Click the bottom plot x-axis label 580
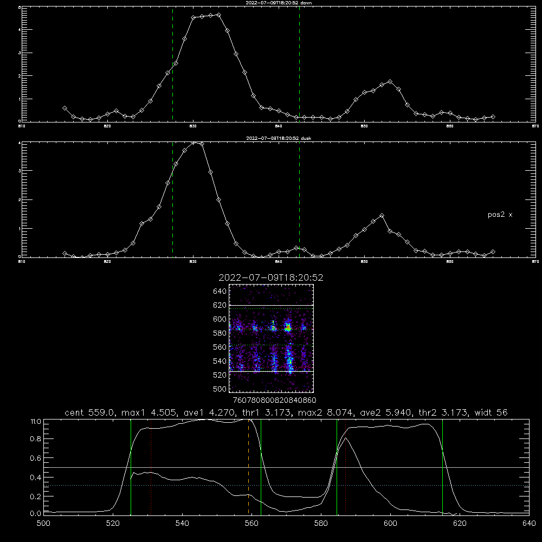The image size is (542, 542). pyautogui.click(x=321, y=524)
